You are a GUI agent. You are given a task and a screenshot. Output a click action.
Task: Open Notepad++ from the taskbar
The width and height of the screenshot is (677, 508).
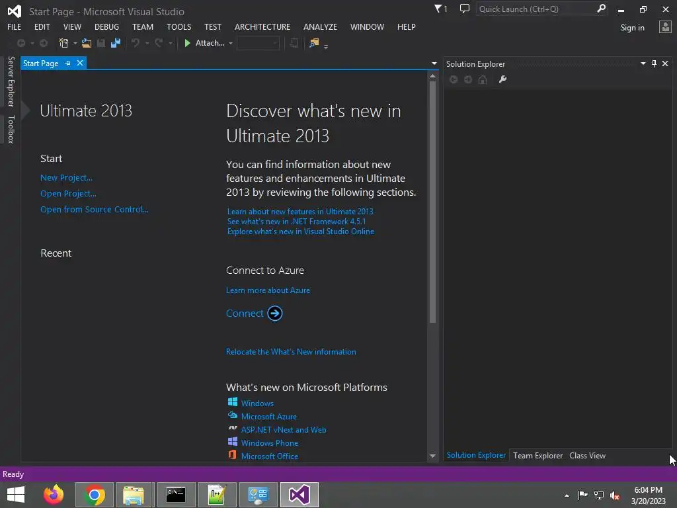[217, 495]
